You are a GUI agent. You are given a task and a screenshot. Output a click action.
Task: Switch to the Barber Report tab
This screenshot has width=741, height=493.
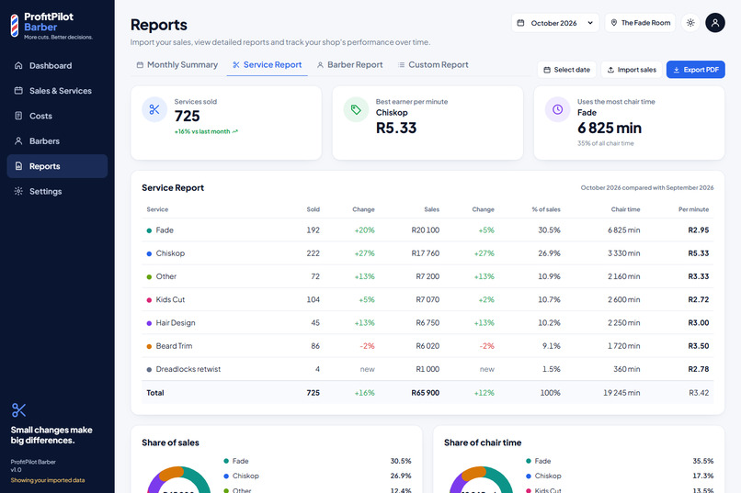point(350,64)
